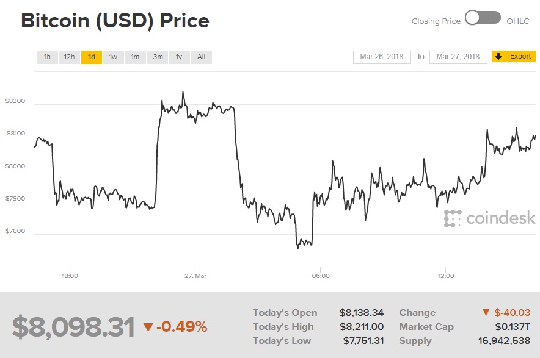Screen dimensions: 540x358
Task: Select the 12h time range
Action: pos(69,57)
